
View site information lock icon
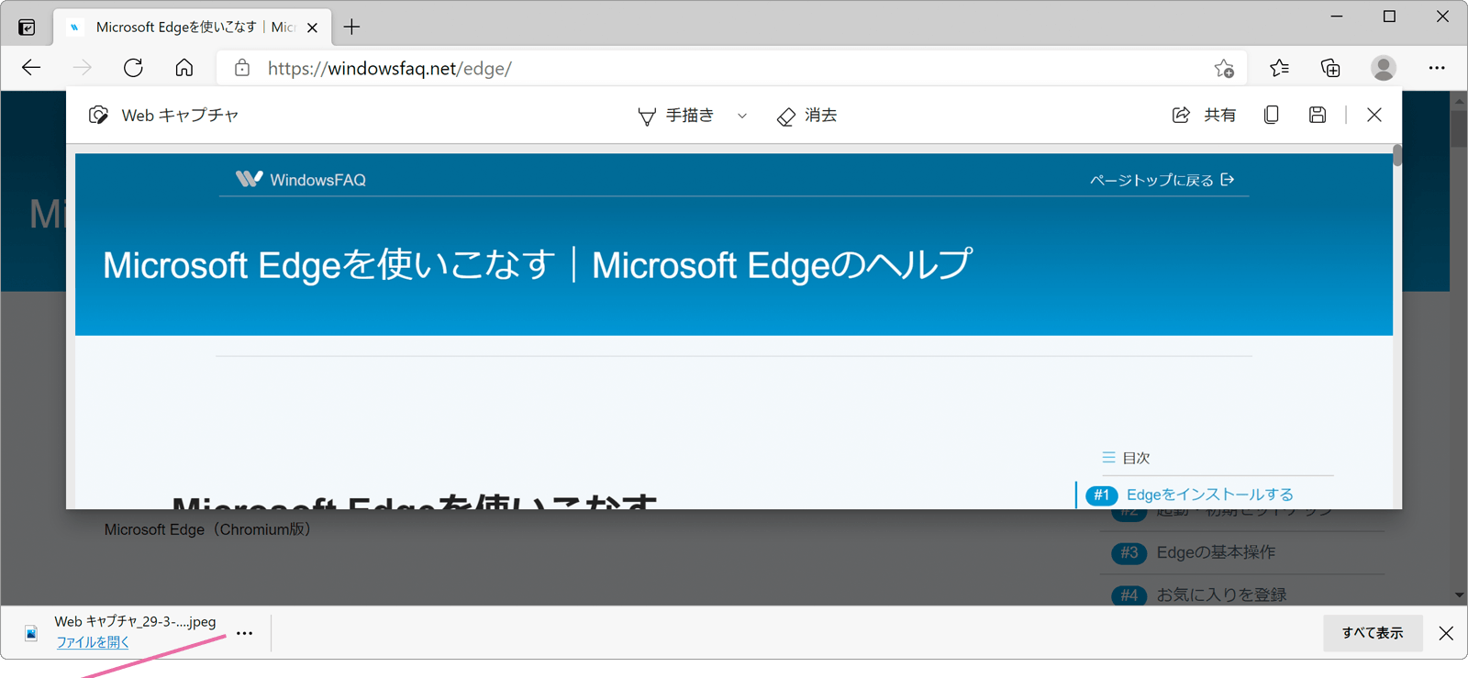[242, 68]
